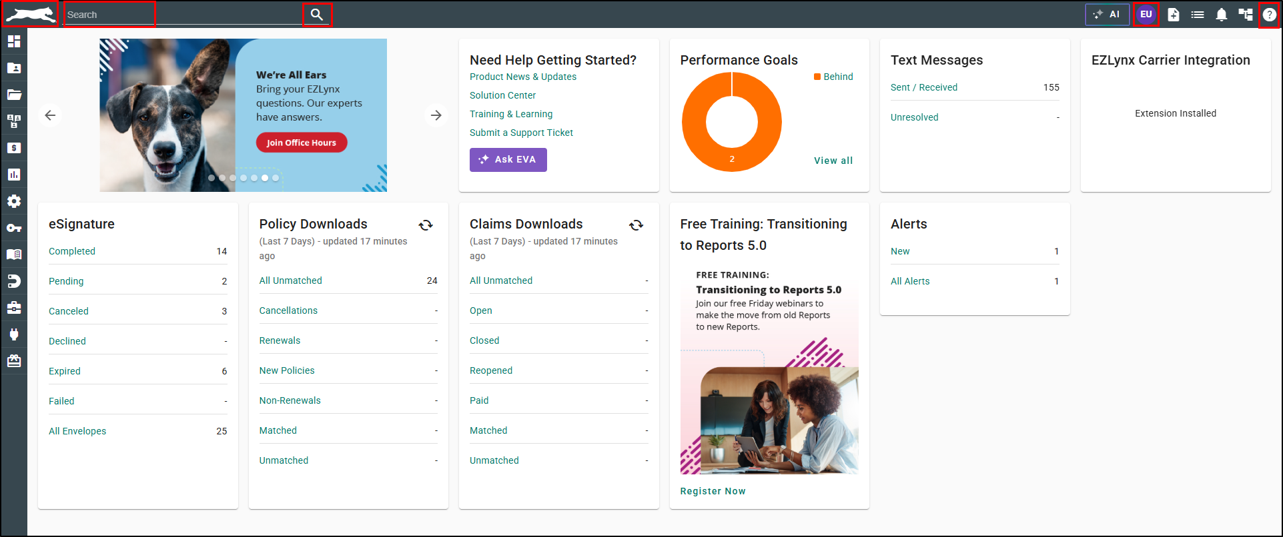Go to previous banner with left arrow
The height and width of the screenshot is (537, 1283).
50,115
